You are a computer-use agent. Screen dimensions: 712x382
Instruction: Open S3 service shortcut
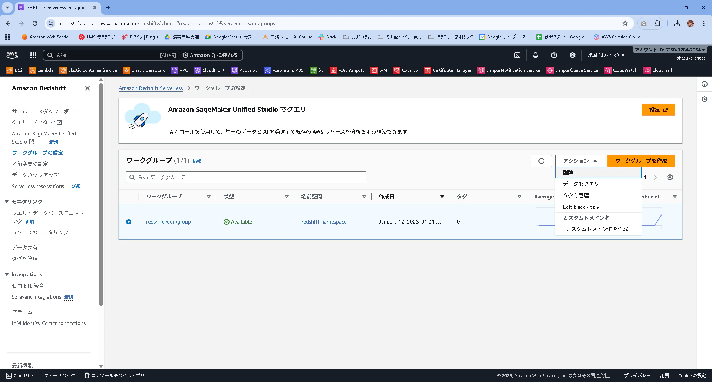pos(317,70)
